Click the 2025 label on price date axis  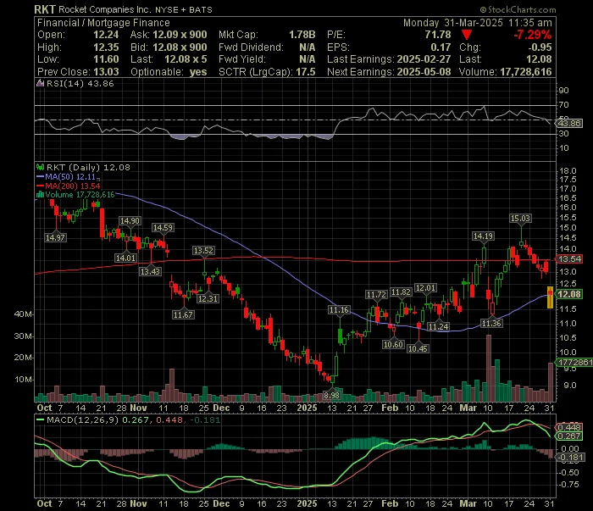coord(307,408)
